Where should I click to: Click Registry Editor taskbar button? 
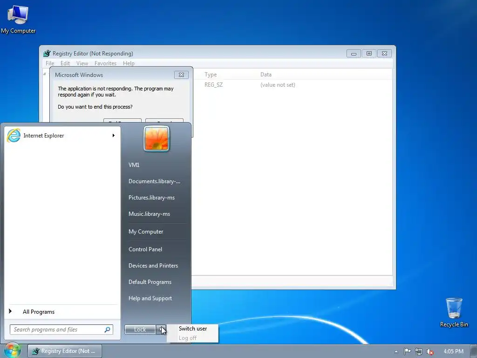[x=65, y=351]
